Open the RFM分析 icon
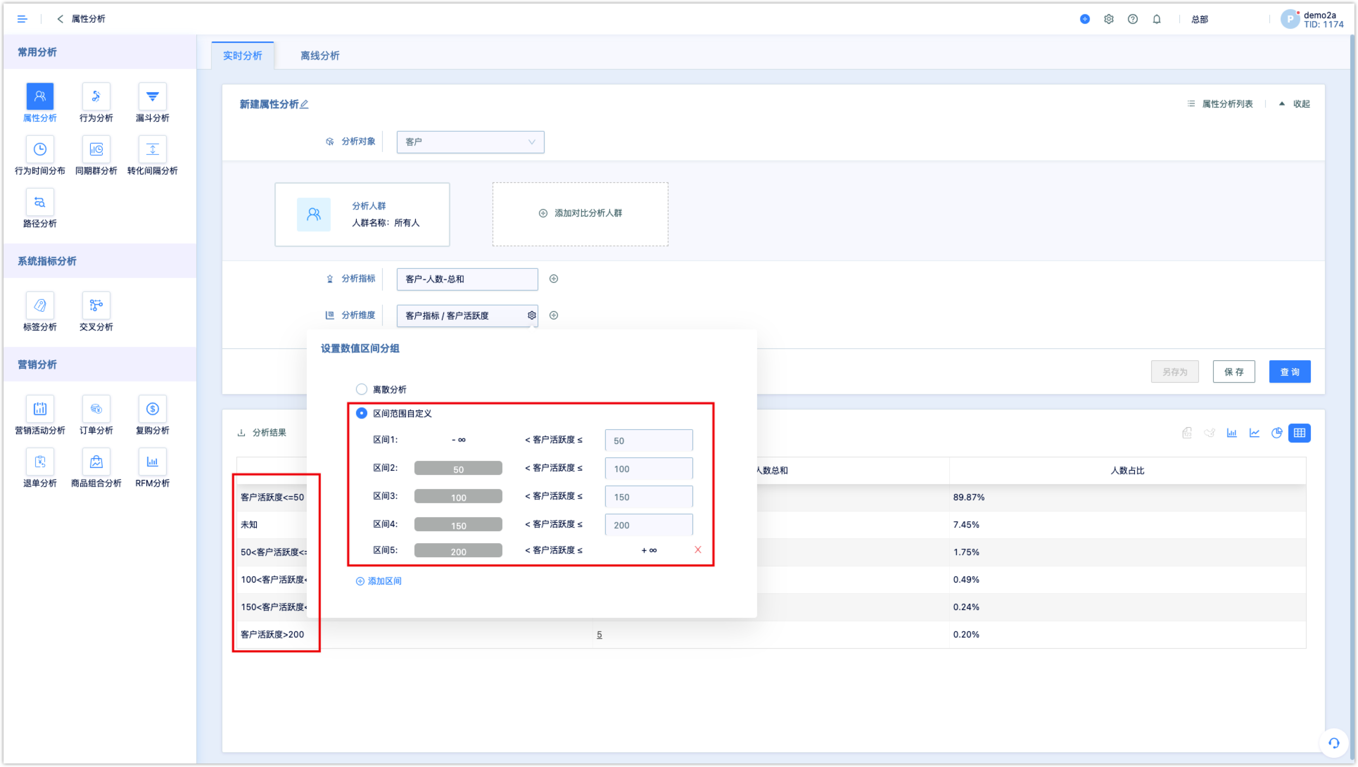Image resolution: width=1358 pixels, height=767 pixels. (152, 461)
